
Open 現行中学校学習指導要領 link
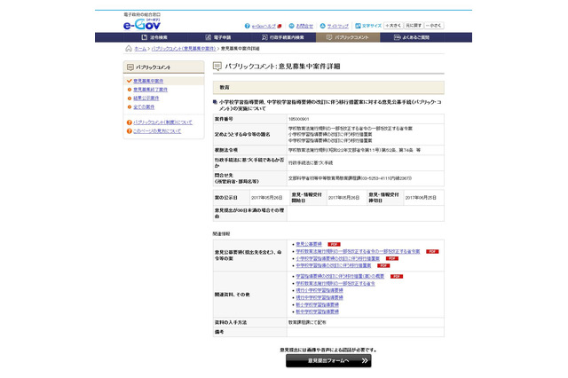click(x=319, y=297)
